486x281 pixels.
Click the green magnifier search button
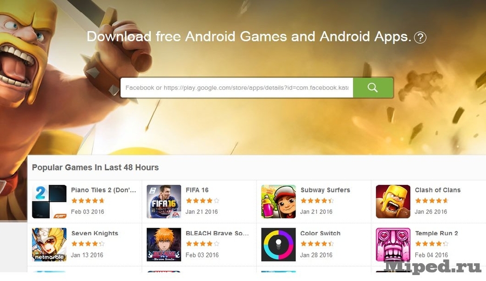pyautogui.click(x=373, y=87)
